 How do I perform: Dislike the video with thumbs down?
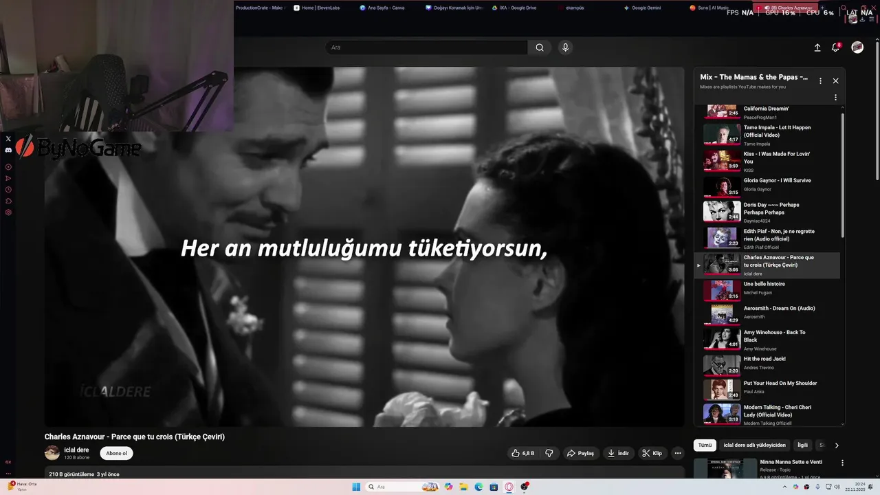(549, 453)
